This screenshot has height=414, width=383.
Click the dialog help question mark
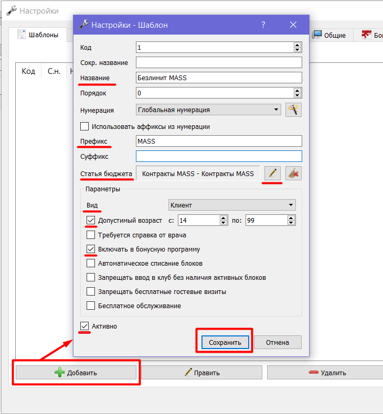(263, 25)
